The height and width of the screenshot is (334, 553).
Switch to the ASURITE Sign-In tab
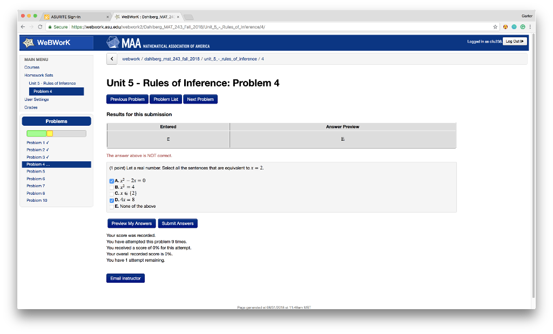(x=76, y=17)
